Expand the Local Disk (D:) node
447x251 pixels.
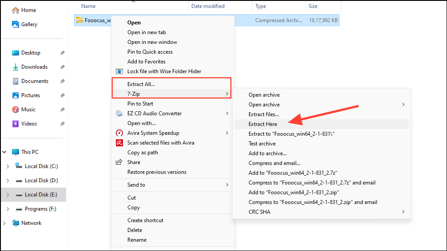click(x=8, y=180)
